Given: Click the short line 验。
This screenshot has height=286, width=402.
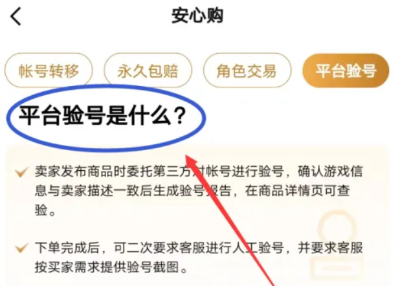Looking at the screenshot, I should (45, 210).
